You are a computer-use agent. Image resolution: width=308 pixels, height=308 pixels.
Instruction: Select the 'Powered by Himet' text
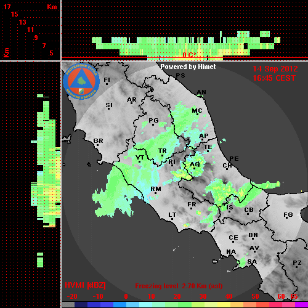tap(188, 67)
